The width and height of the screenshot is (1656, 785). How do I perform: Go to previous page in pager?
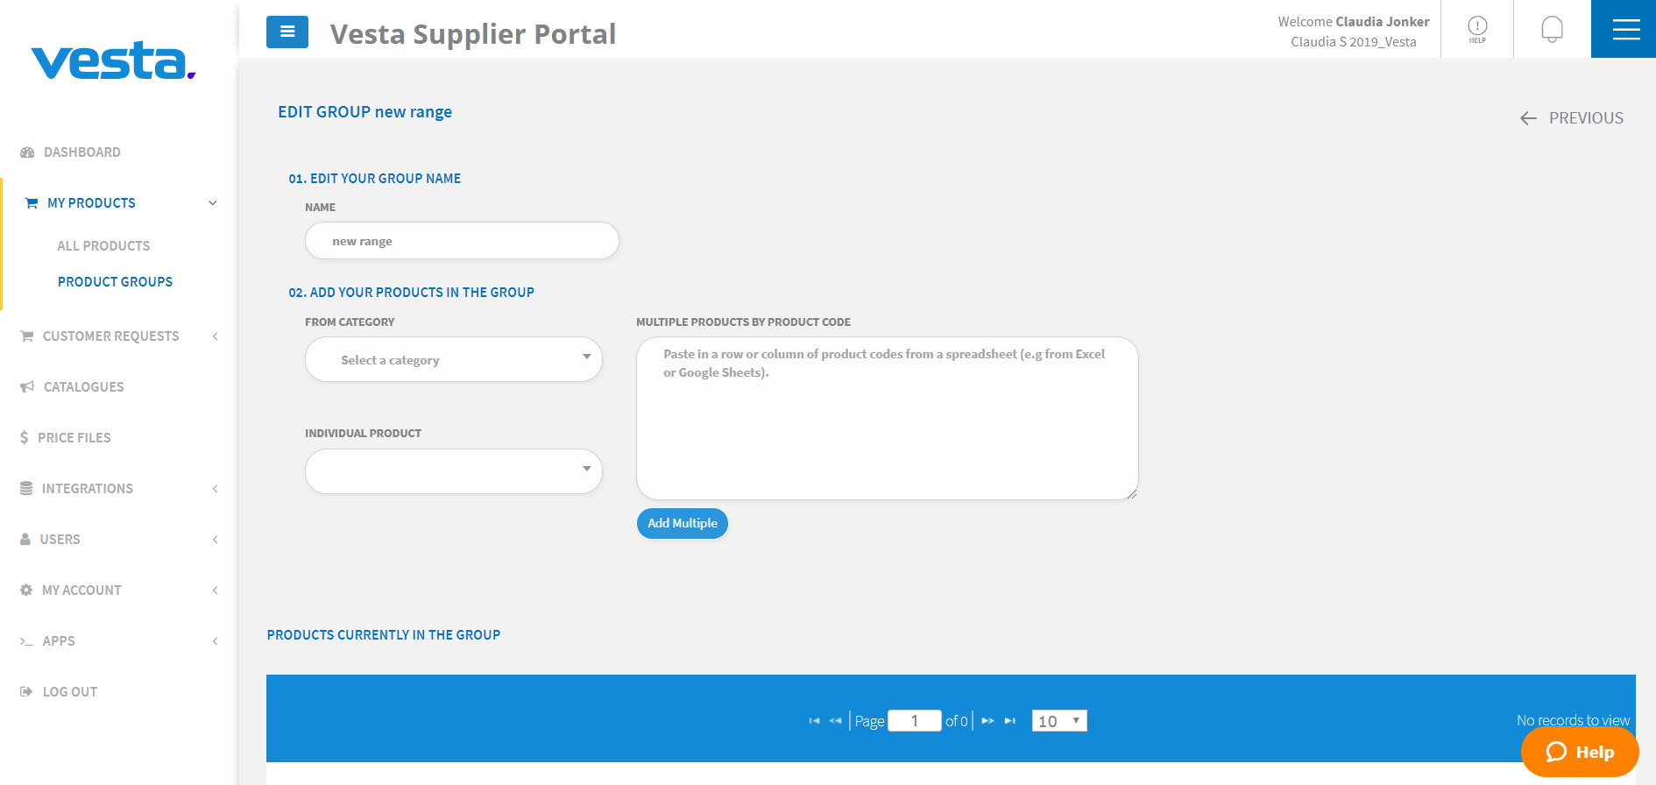(x=835, y=721)
